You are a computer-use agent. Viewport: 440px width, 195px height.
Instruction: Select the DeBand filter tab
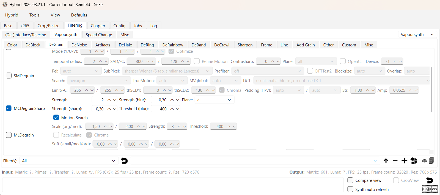point(199,45)
